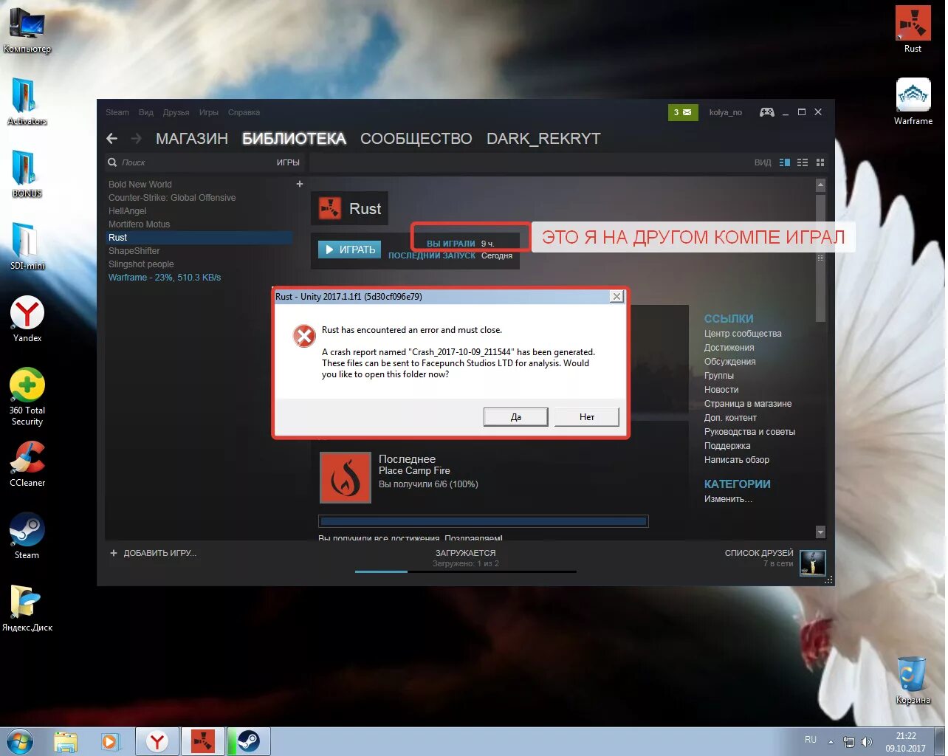Open DARK_REKRYT profile tab
The width and height of the screenshot is (948, 756).
[543, 139]
